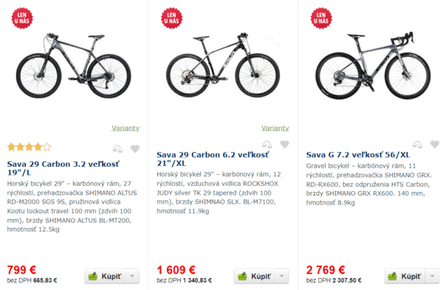Expand Kúpiť dropdown for 2 769 € bike
Viewport: 443px width, 290px height.
click(x=432, y=276)
